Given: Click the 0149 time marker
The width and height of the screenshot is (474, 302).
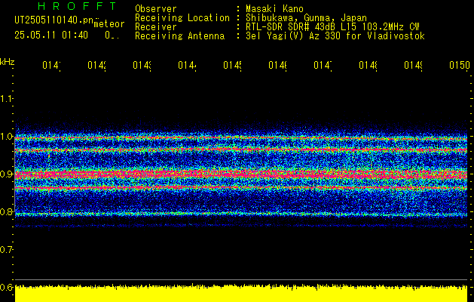Looking at the screenshot, I should point(414,65).
